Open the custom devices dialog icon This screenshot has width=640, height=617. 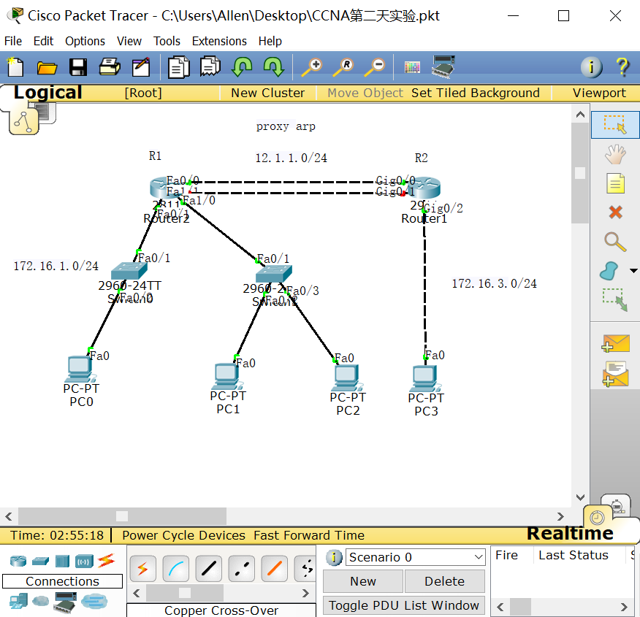coord(443,67)
